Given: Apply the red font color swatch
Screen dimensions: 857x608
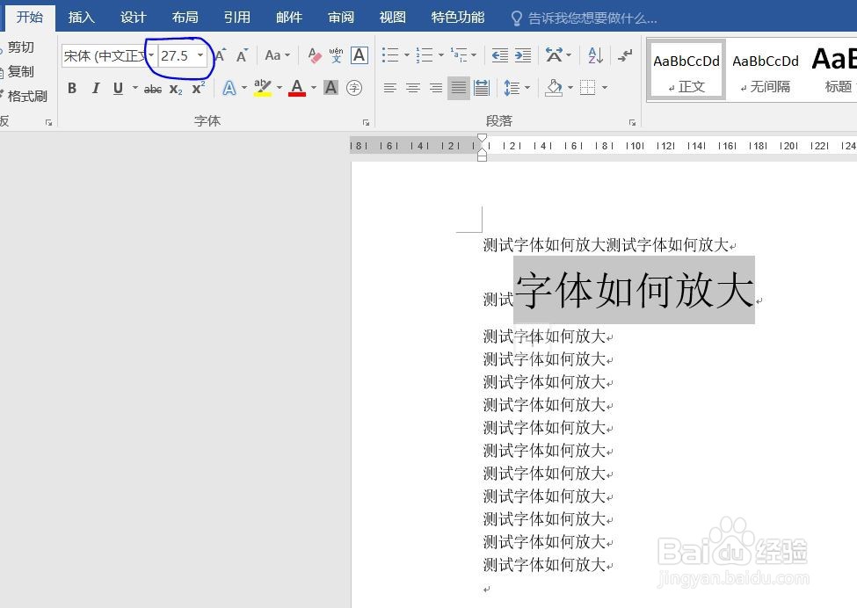Looking at the screenshot, I should point(297,87).
